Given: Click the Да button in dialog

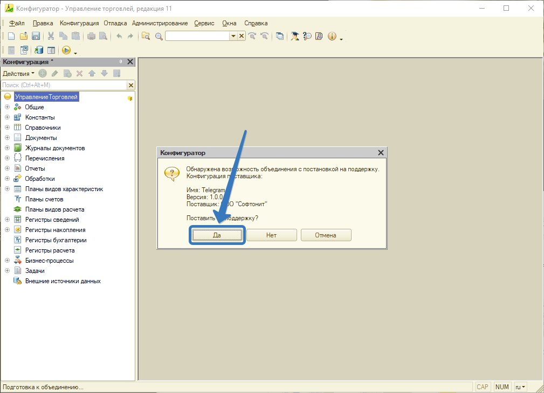Looking at the screenshot, I should click(217, 235).
